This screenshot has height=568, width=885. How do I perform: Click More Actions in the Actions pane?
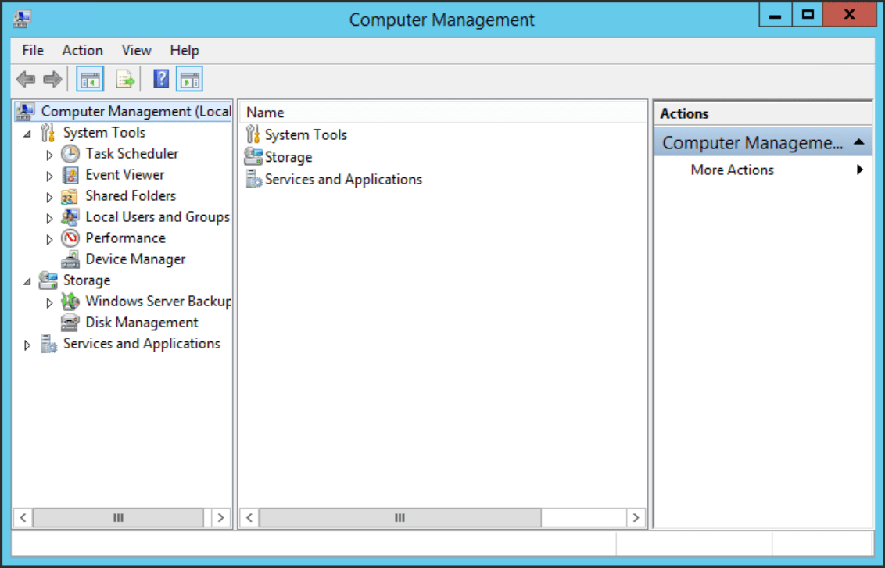click(x=732, y=170)
